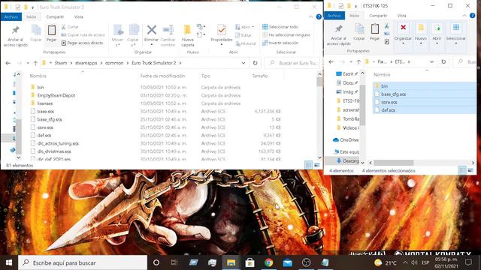
Task: Collapse the ribbon in left window
Action: pyautogui.click(x=310, y=16)
